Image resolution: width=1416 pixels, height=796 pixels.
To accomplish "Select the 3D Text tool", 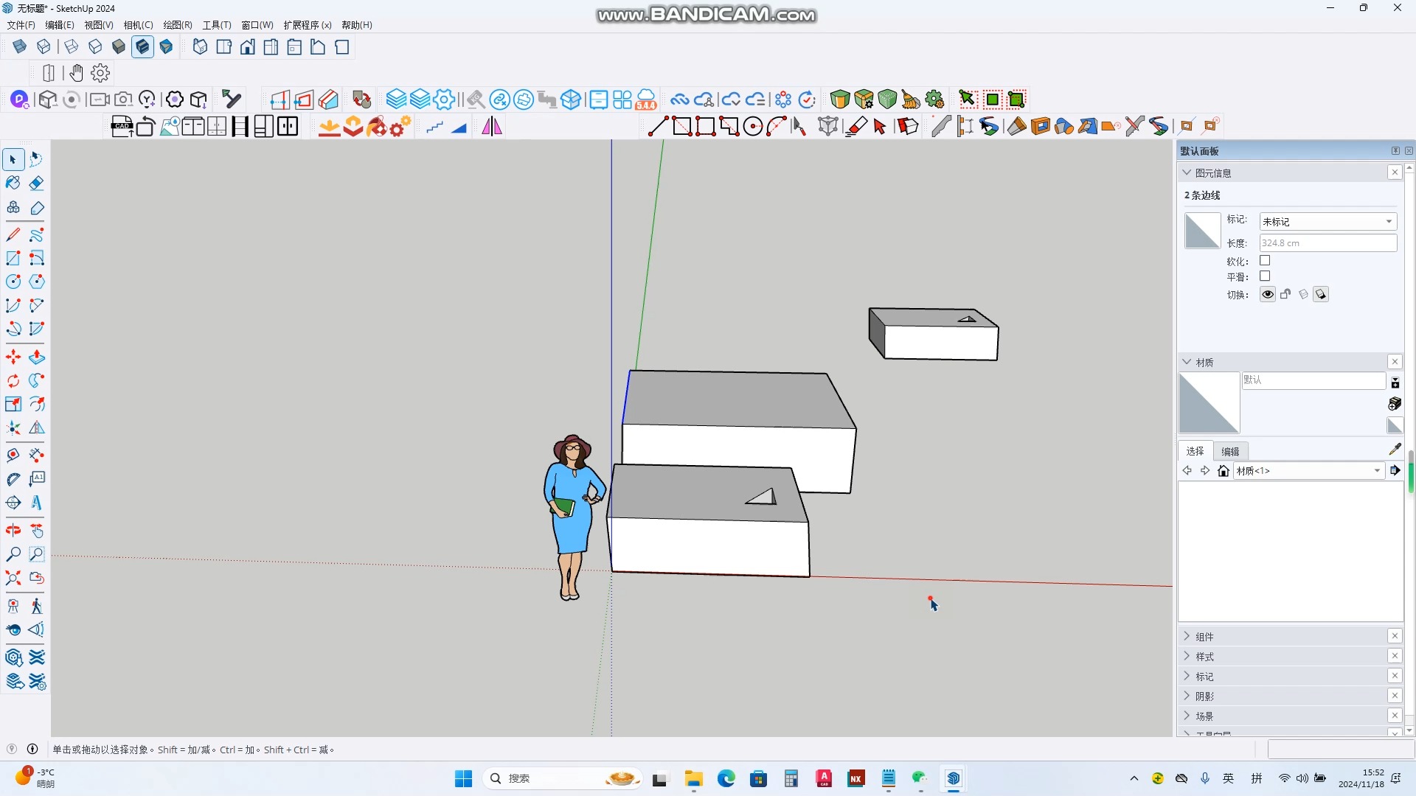I will pyautogui.click(x=36, y=503).
